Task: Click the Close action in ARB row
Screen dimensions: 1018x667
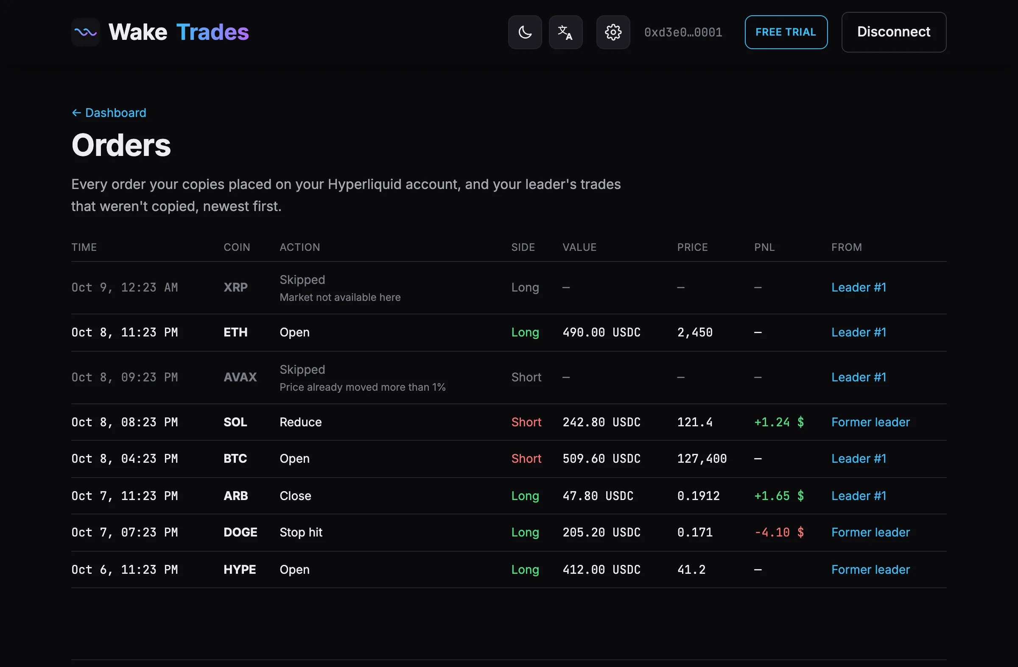Action: point(296,496)
